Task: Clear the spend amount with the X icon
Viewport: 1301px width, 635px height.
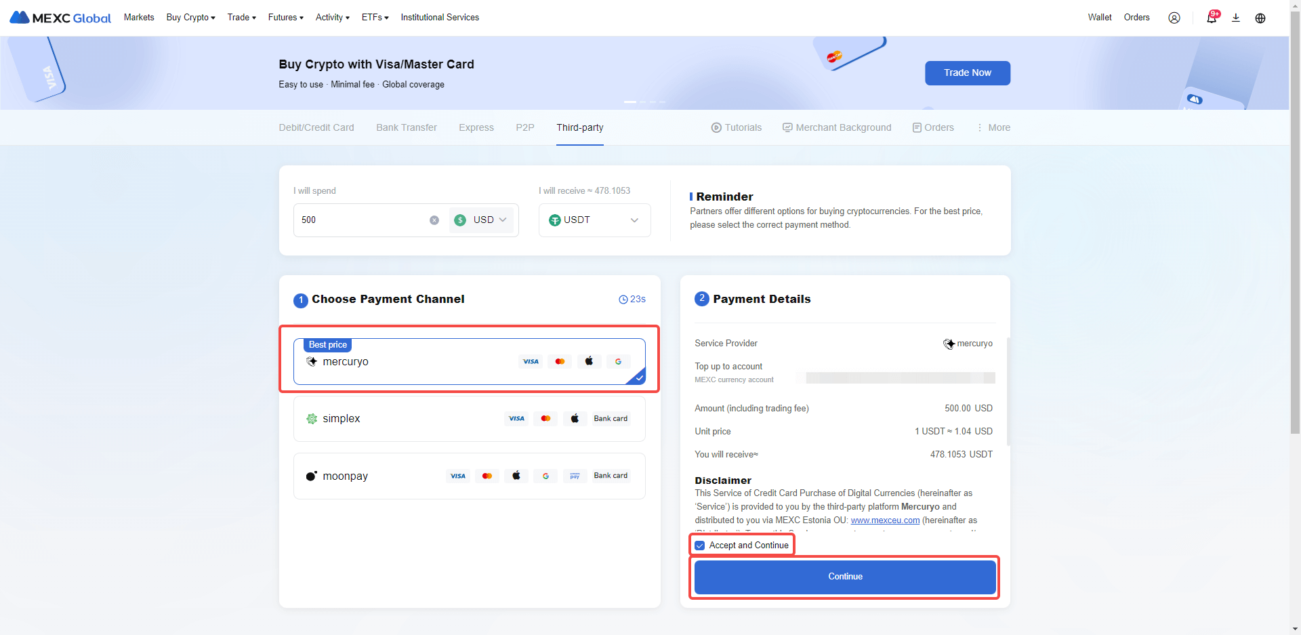Action: click(434, 220)
